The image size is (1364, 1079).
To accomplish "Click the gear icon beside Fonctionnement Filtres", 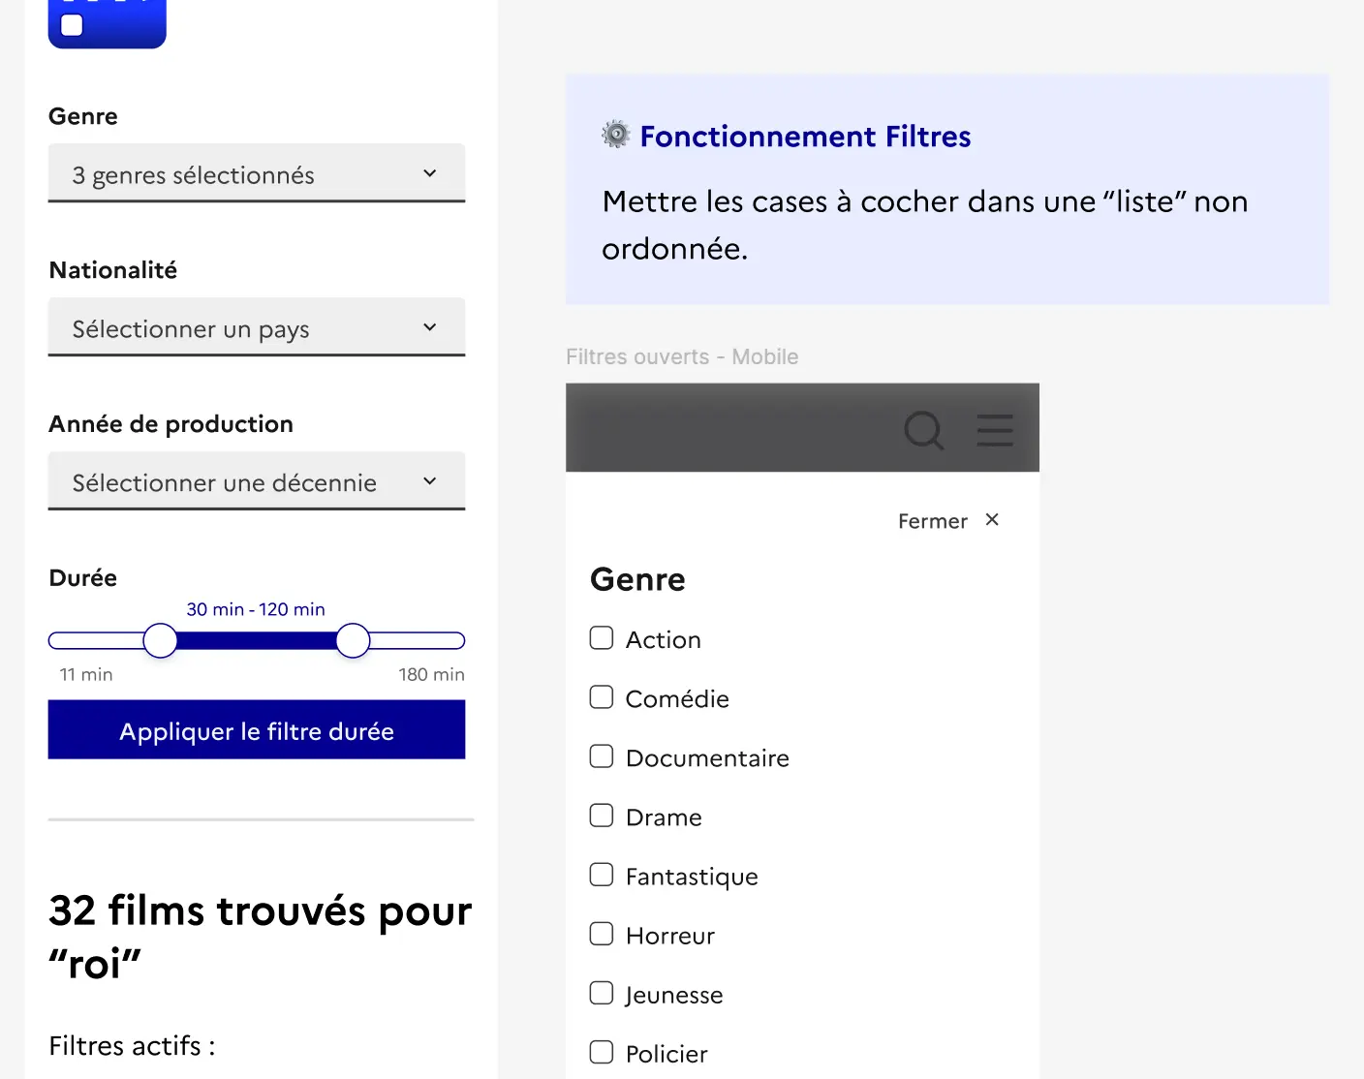I will tap(616, 135).
